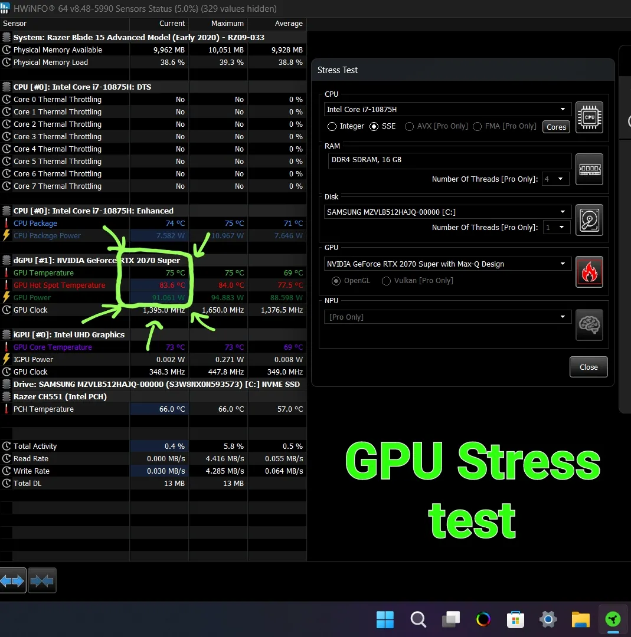The image size is (631, 637).
Task: Click the CPU DTS section chip icon
Action: [6, 87]
